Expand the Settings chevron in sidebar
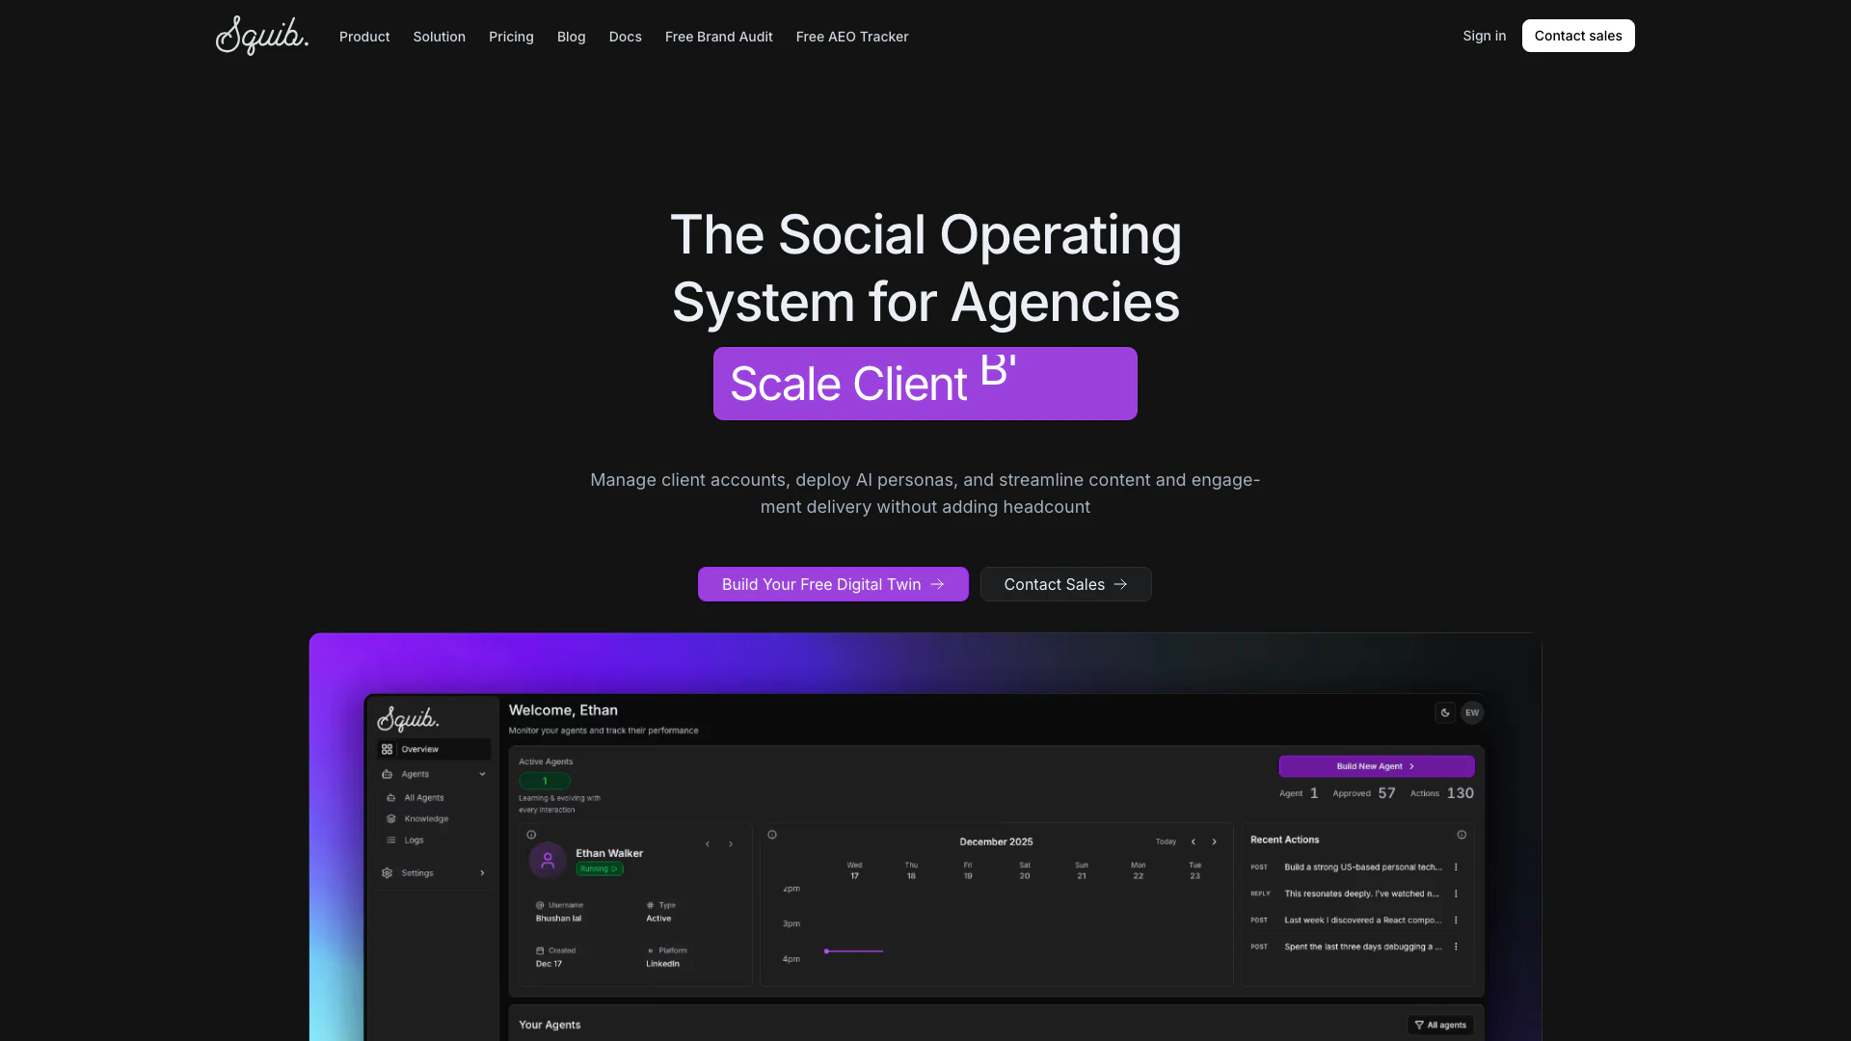 pos(482,873)
